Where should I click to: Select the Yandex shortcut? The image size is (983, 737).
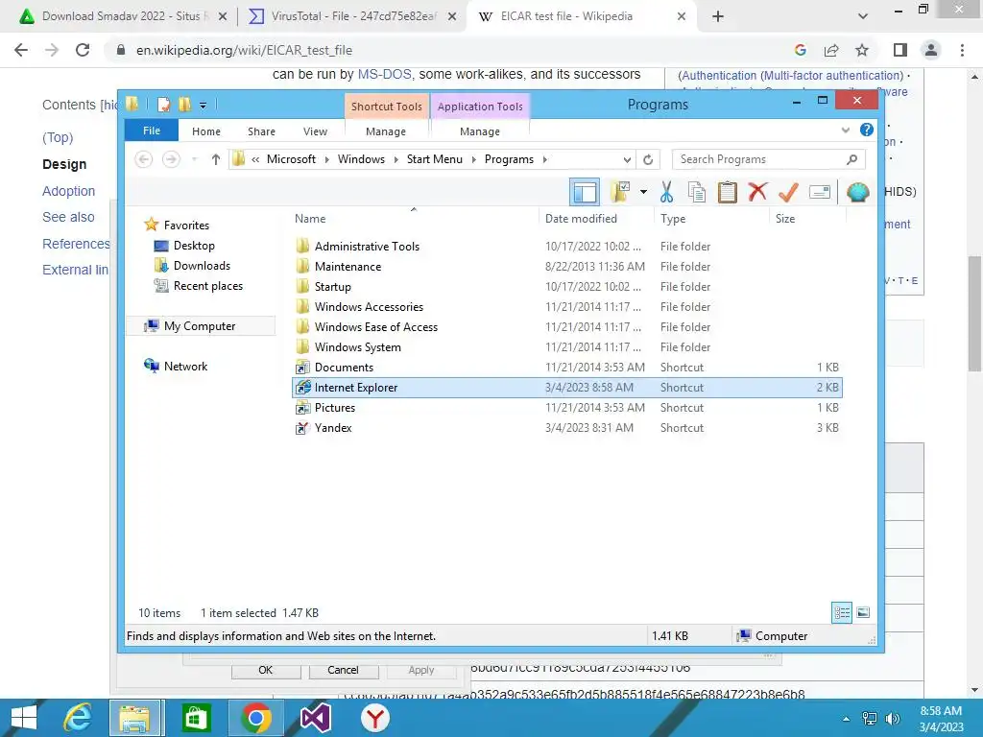333,427
